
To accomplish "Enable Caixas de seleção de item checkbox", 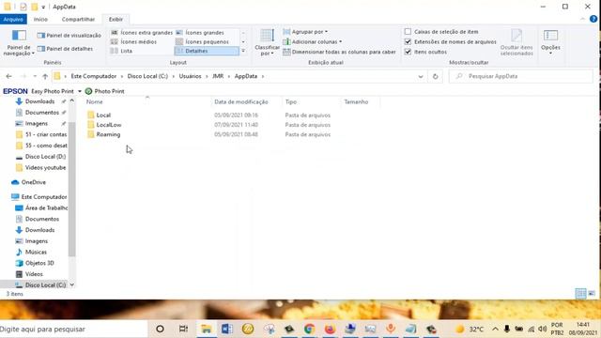I will coord(408,32).
